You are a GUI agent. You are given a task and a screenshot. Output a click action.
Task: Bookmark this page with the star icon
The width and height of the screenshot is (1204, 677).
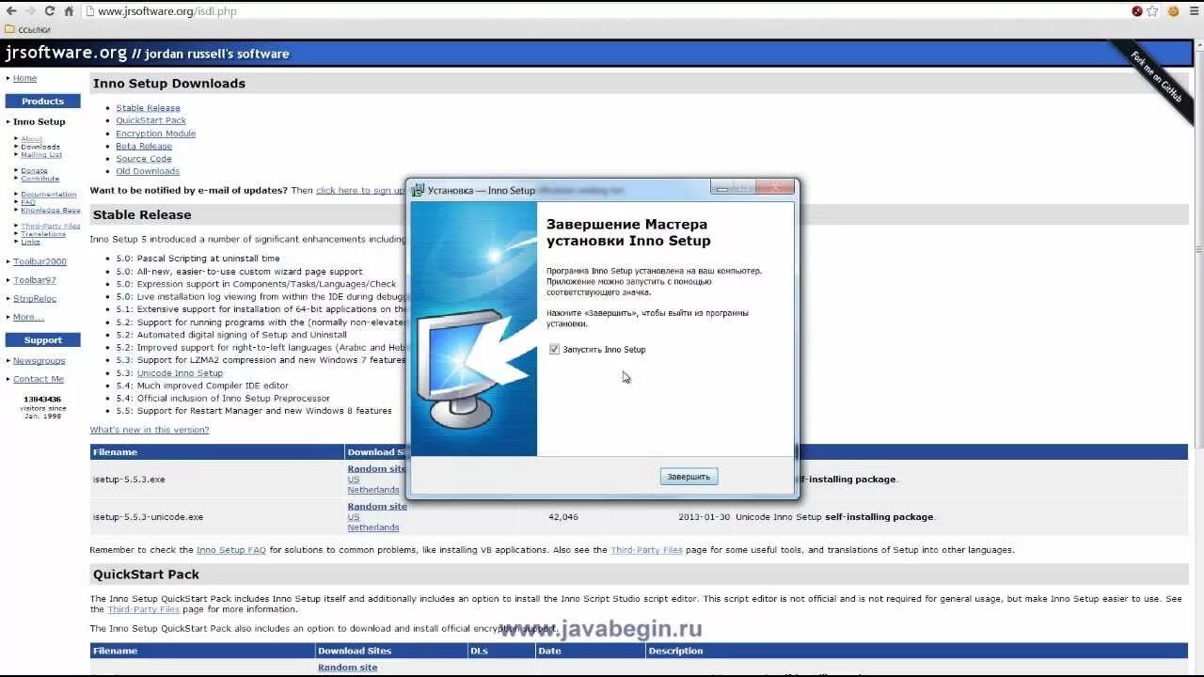[x=1152, y=11]
